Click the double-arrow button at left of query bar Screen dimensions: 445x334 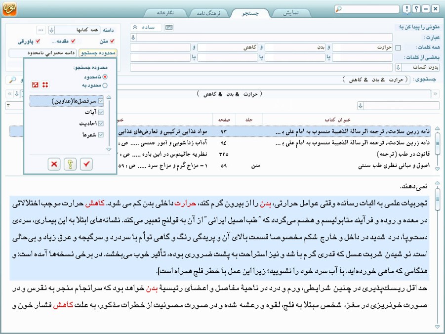[10, 94]
